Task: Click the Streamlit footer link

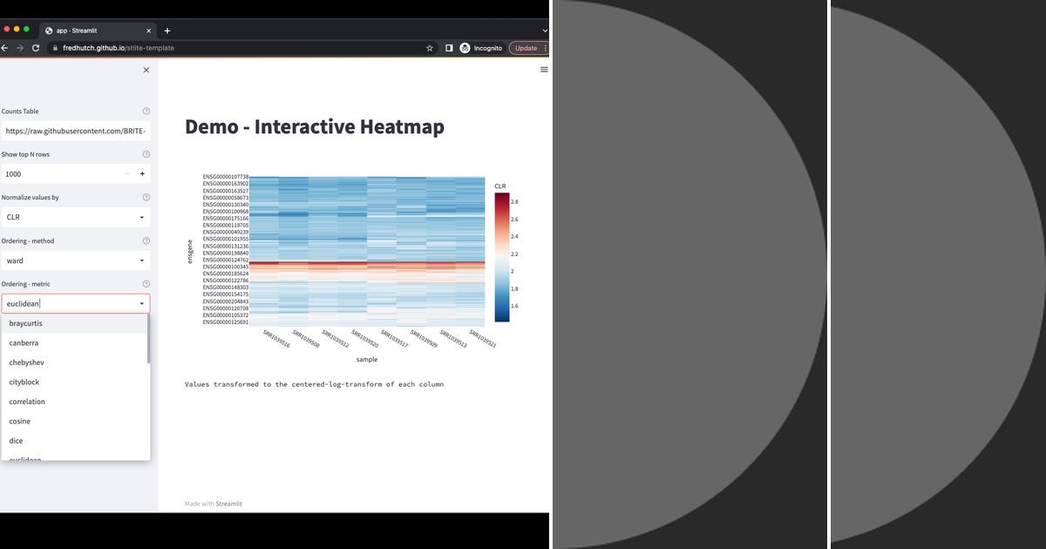Action: click(x=229, y=504)
